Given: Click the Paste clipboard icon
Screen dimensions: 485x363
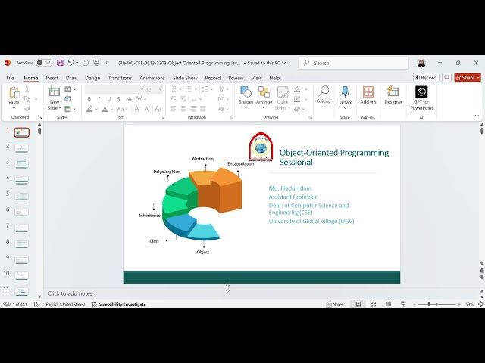Looking at the screenshot, I should (14, 92).
